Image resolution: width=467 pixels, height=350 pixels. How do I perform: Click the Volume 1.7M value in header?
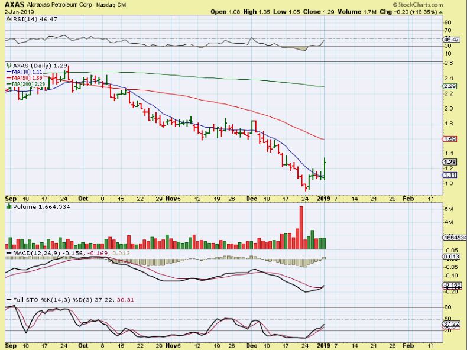(357, 12)
